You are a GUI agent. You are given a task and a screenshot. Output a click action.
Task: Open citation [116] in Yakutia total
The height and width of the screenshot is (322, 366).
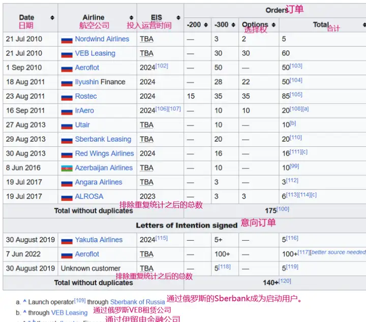(x=292, y=238)
